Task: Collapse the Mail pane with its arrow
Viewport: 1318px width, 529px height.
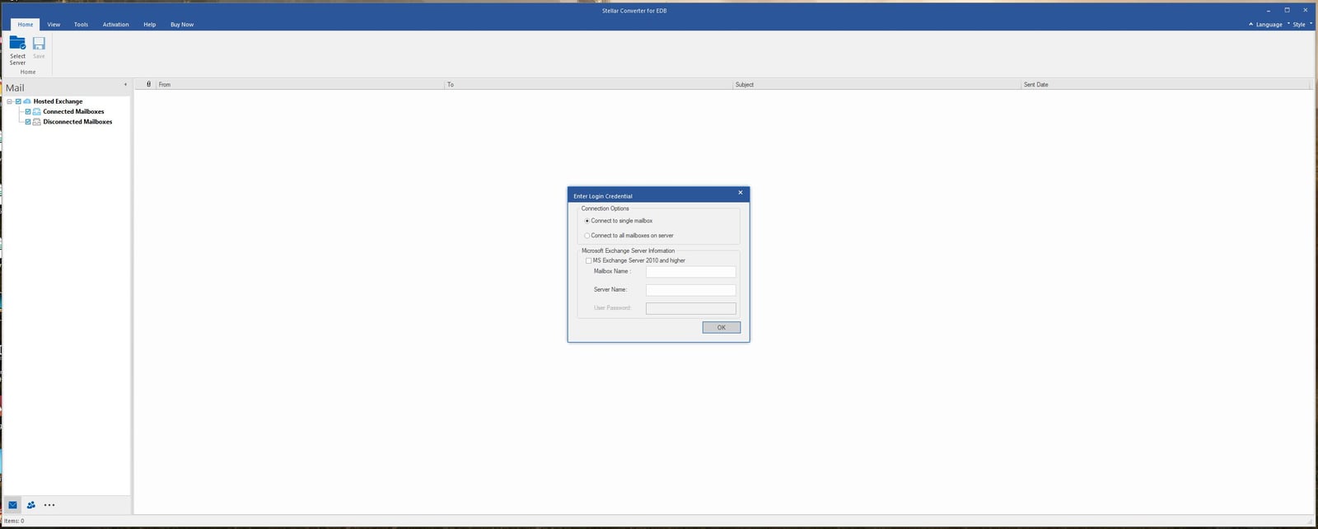Action: click(x=125, y=84)
